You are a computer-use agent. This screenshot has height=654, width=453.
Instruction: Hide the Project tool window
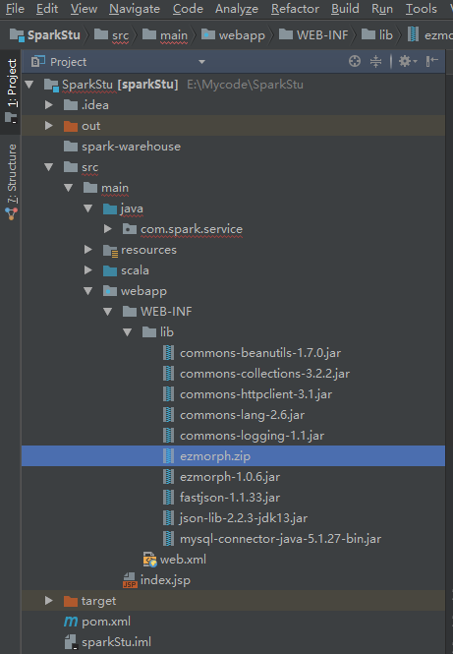point(431,61)
